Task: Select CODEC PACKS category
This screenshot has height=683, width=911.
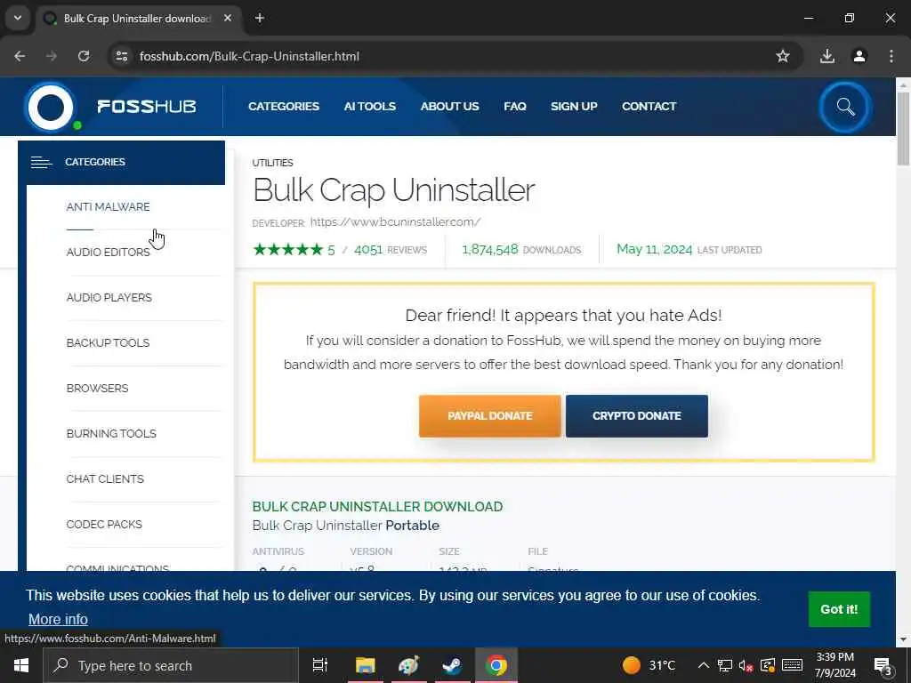Action: pos(104,524)
